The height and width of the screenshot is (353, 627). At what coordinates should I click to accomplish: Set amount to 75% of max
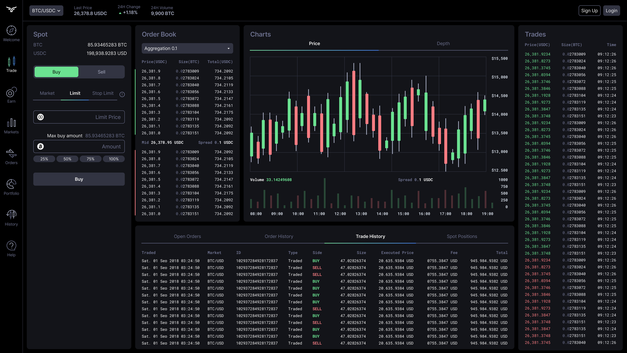point(91,159)
